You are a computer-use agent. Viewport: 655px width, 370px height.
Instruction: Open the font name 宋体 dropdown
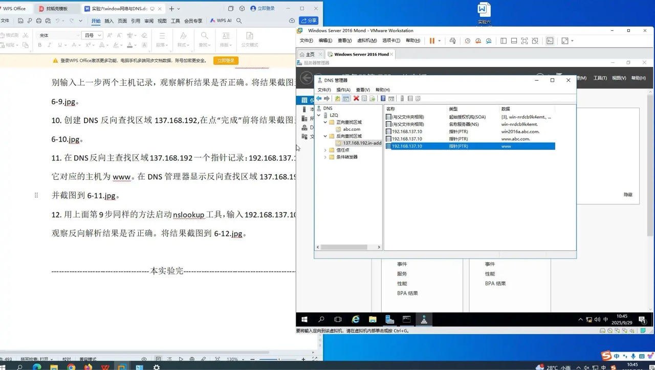(78, 35)
